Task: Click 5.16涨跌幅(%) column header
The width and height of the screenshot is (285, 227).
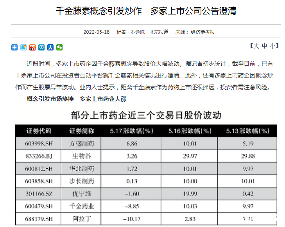Action: click(x=190, y=131)
